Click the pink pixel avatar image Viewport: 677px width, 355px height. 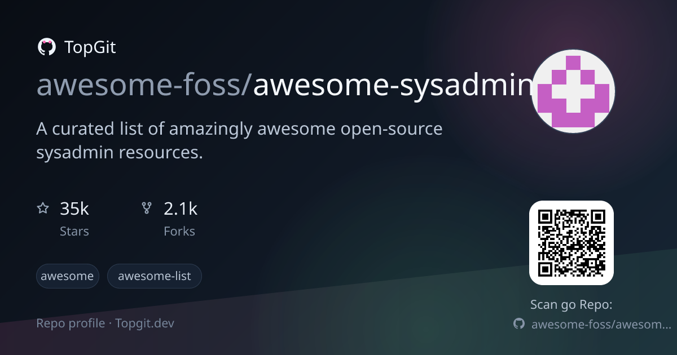[x=573, y=91]
